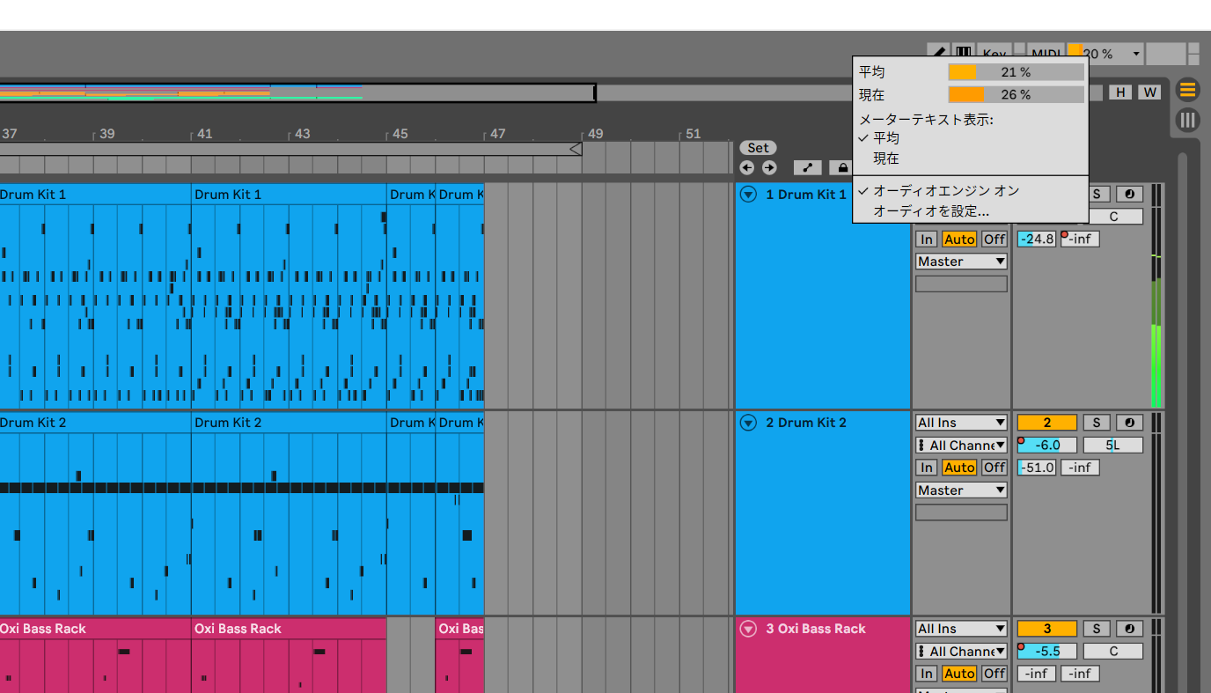Click Oxi Bass Rack volume value -5.5
1211x693 pixels.
click(x=1047, y=652)
